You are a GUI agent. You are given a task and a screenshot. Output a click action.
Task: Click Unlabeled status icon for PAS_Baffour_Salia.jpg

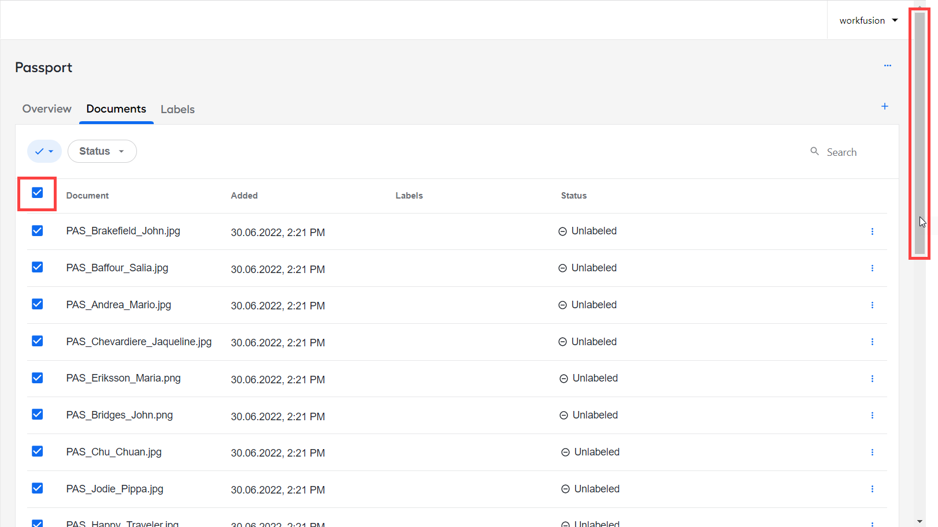click(x=562, y=268)
